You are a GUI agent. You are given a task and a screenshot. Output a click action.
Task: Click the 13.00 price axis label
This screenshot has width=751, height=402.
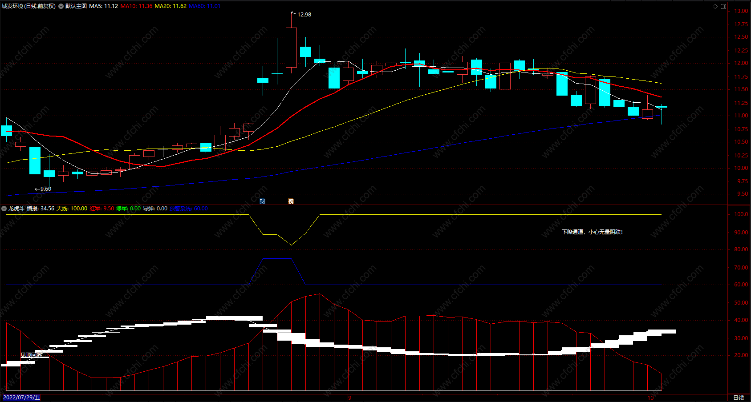click(x=741, y=11)
